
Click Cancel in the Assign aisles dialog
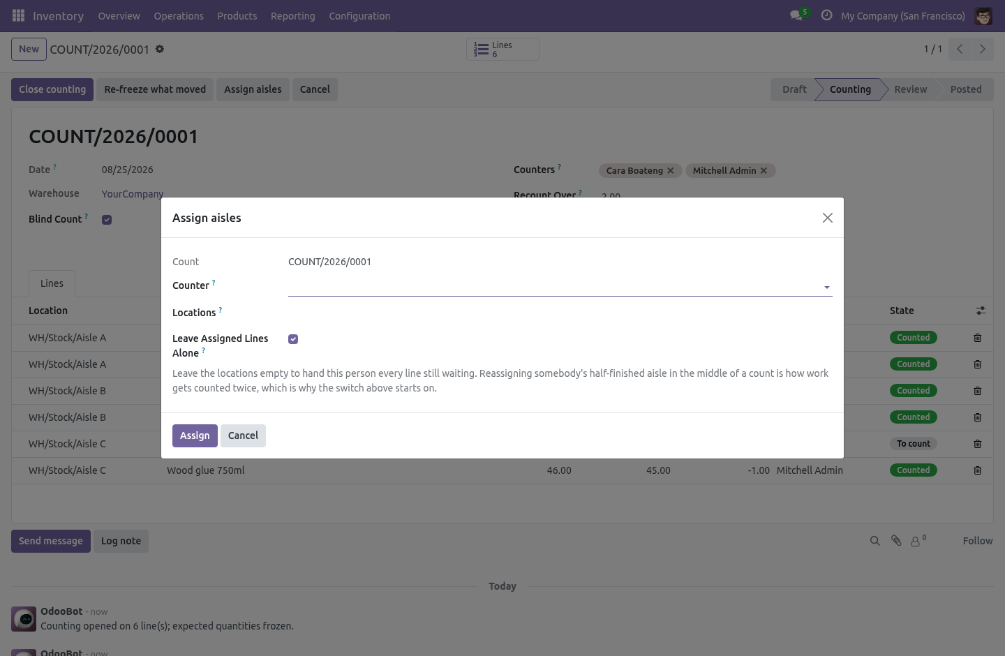243,435
